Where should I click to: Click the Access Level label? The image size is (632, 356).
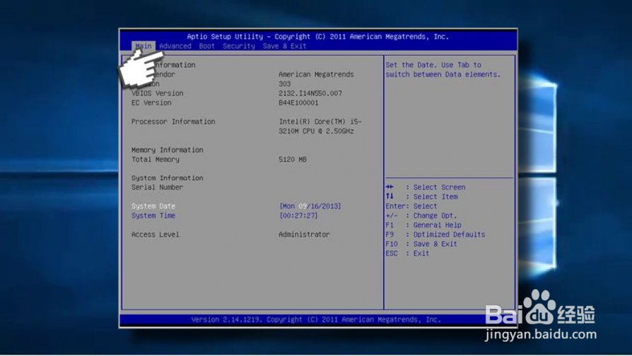tap(156, 235)
